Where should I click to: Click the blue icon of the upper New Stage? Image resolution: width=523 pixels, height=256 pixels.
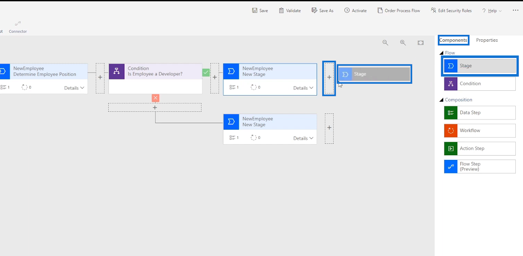(x=231, y=71)
